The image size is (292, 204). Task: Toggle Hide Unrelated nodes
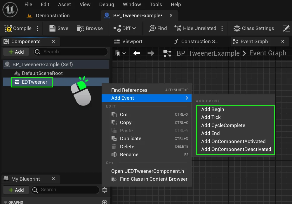pos(195,28)
